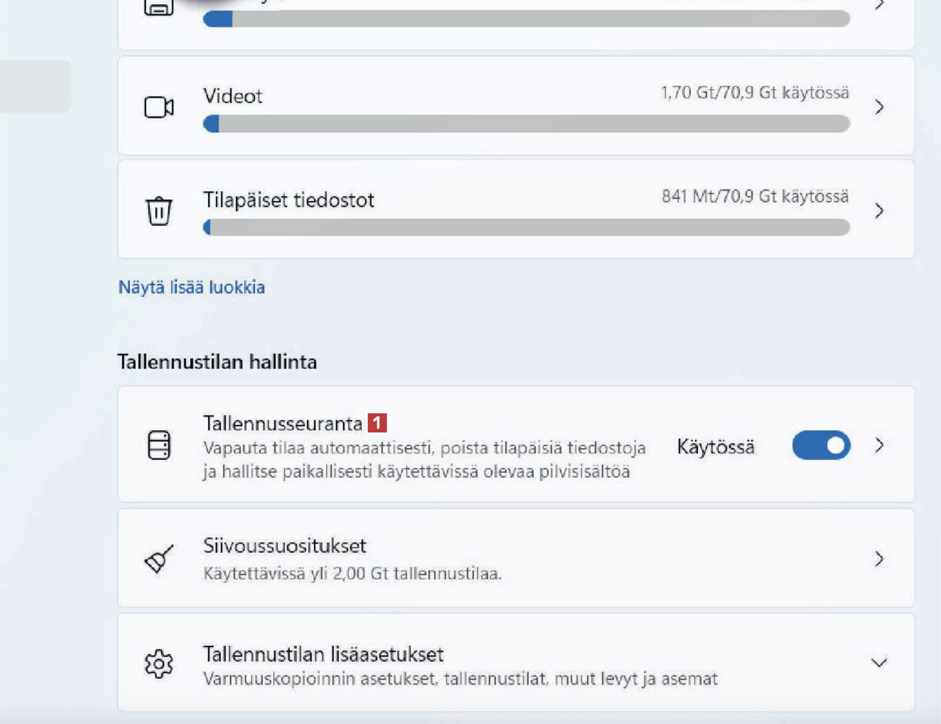The image size is (941, 724).
Task: Click the icon of the topmost storage category
Action: 158,8
